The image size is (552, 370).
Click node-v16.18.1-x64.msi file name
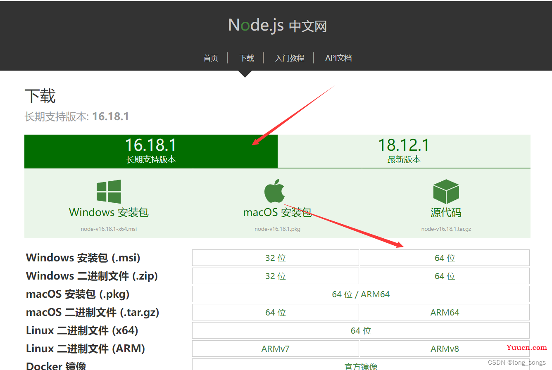click(109, 229)
